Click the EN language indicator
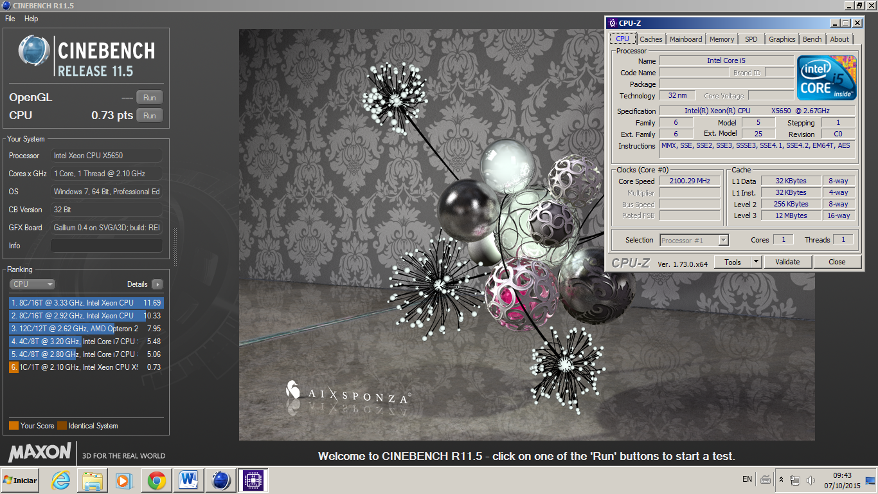The width and height of the screenshot is (878, 494). (747, 479)
